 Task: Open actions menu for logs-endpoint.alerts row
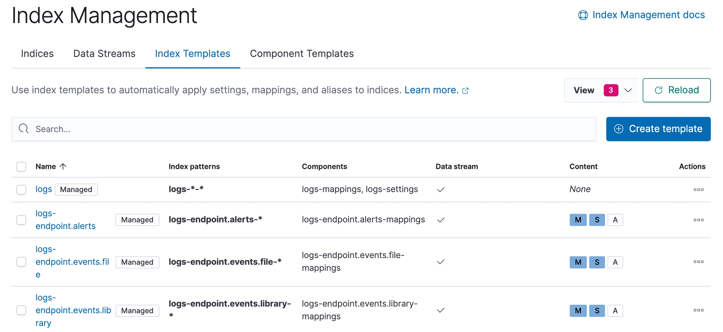coord(698,220)
